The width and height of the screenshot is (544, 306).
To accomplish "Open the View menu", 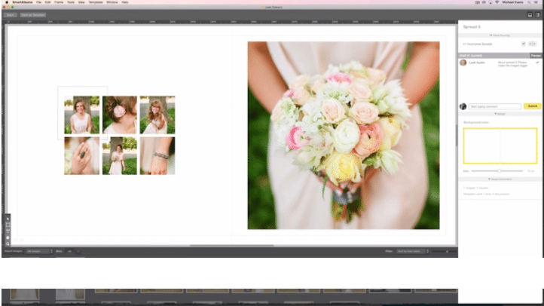I will tap(81, 2).
